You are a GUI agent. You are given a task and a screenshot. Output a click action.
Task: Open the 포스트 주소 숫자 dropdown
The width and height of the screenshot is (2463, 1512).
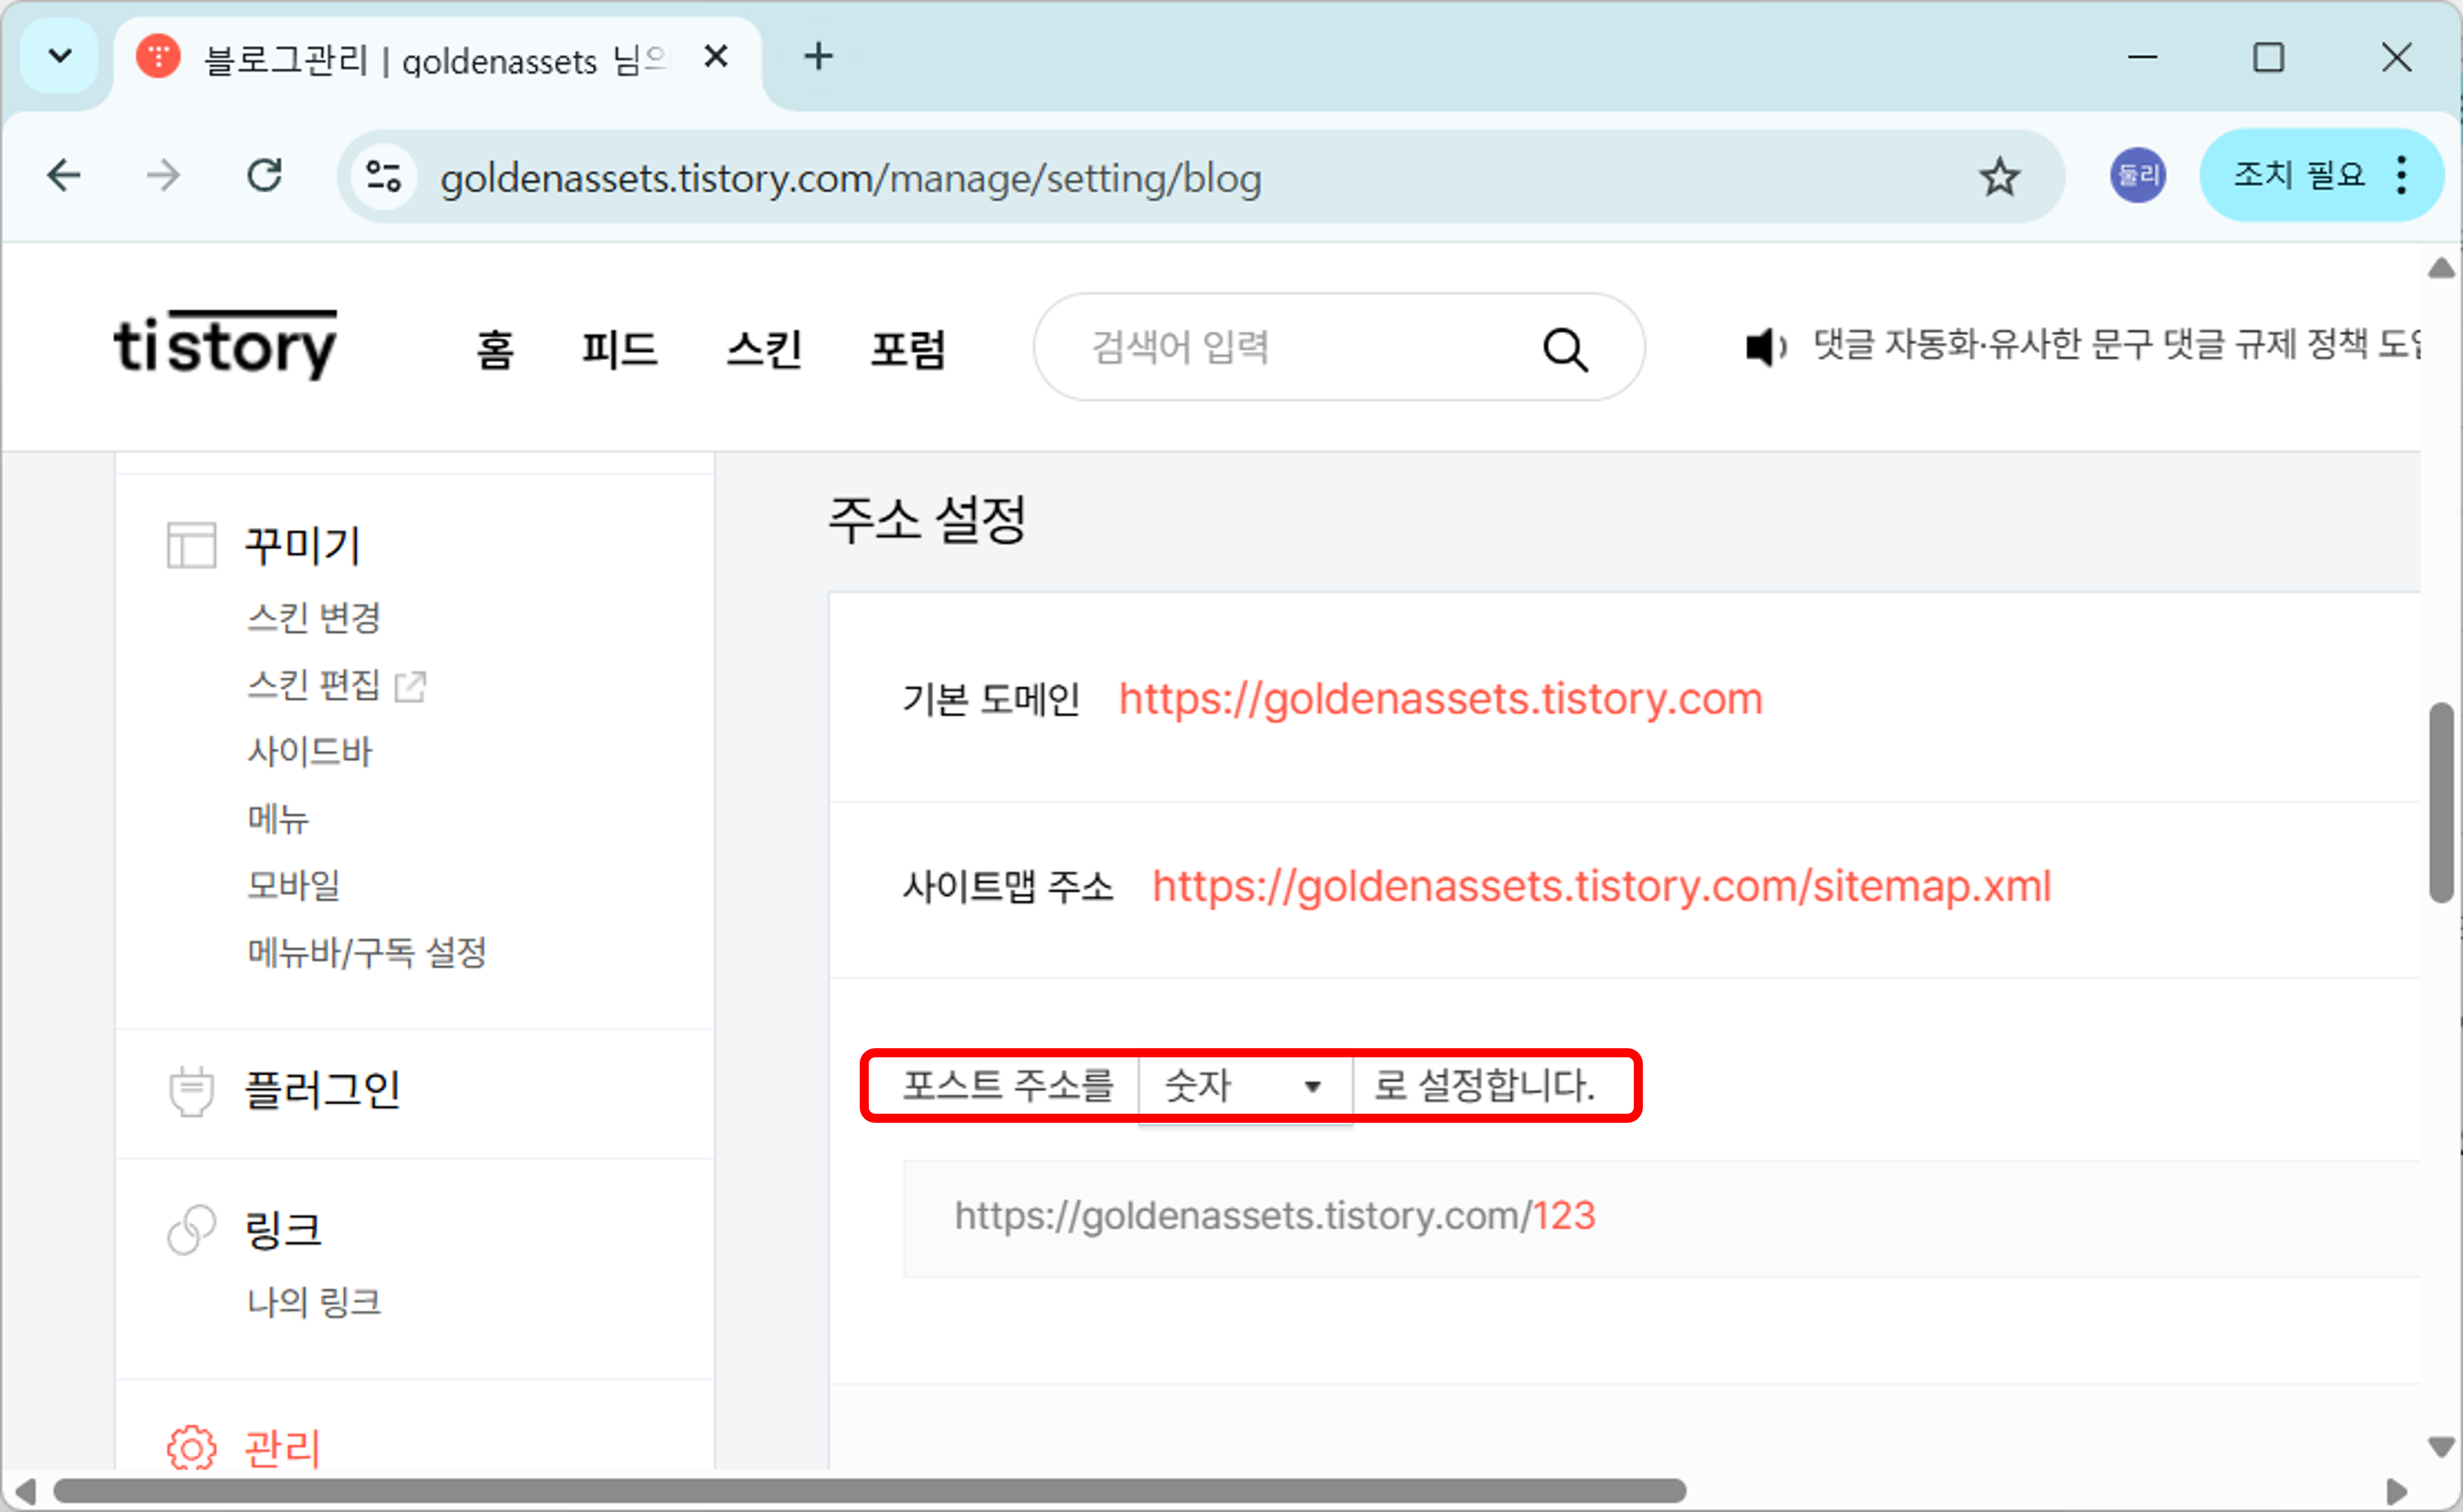click(1244, 1086)
